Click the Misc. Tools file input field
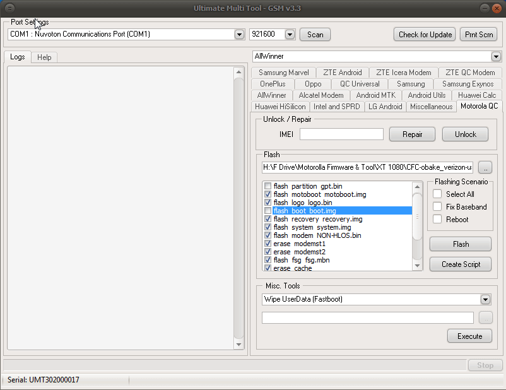This screenshot has height=390, width=506. (368, 317)
